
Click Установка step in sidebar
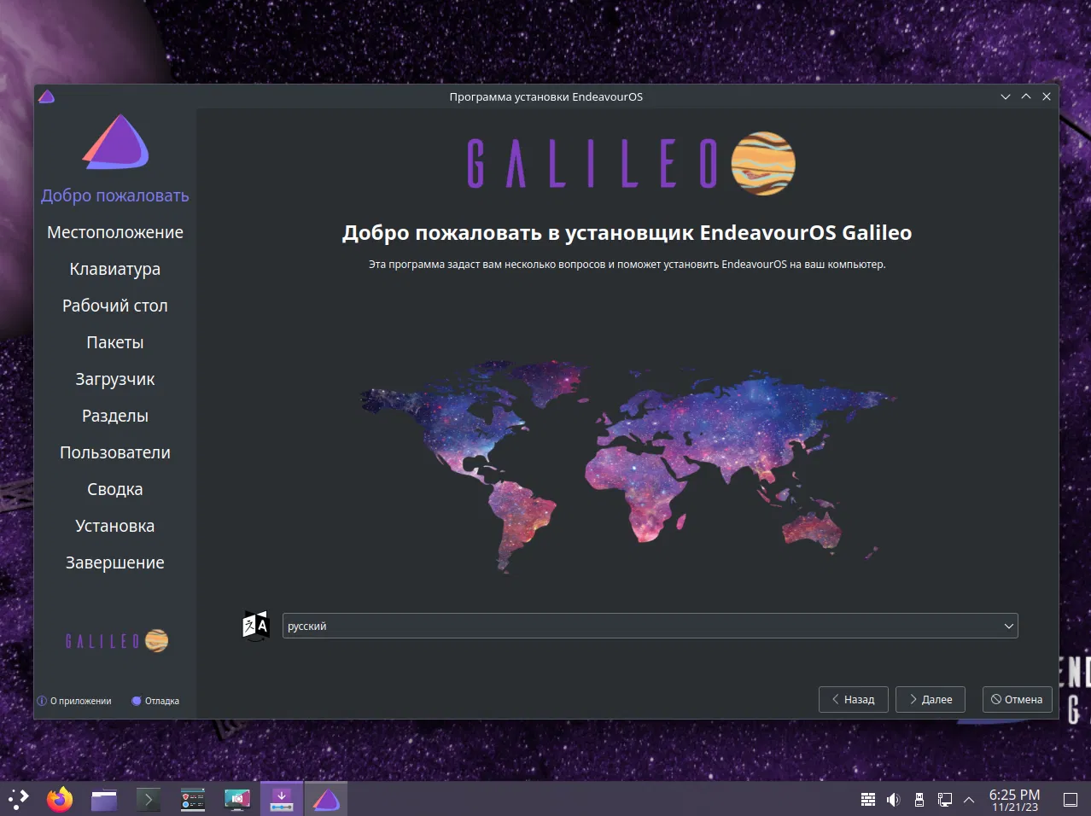point(115,526)
